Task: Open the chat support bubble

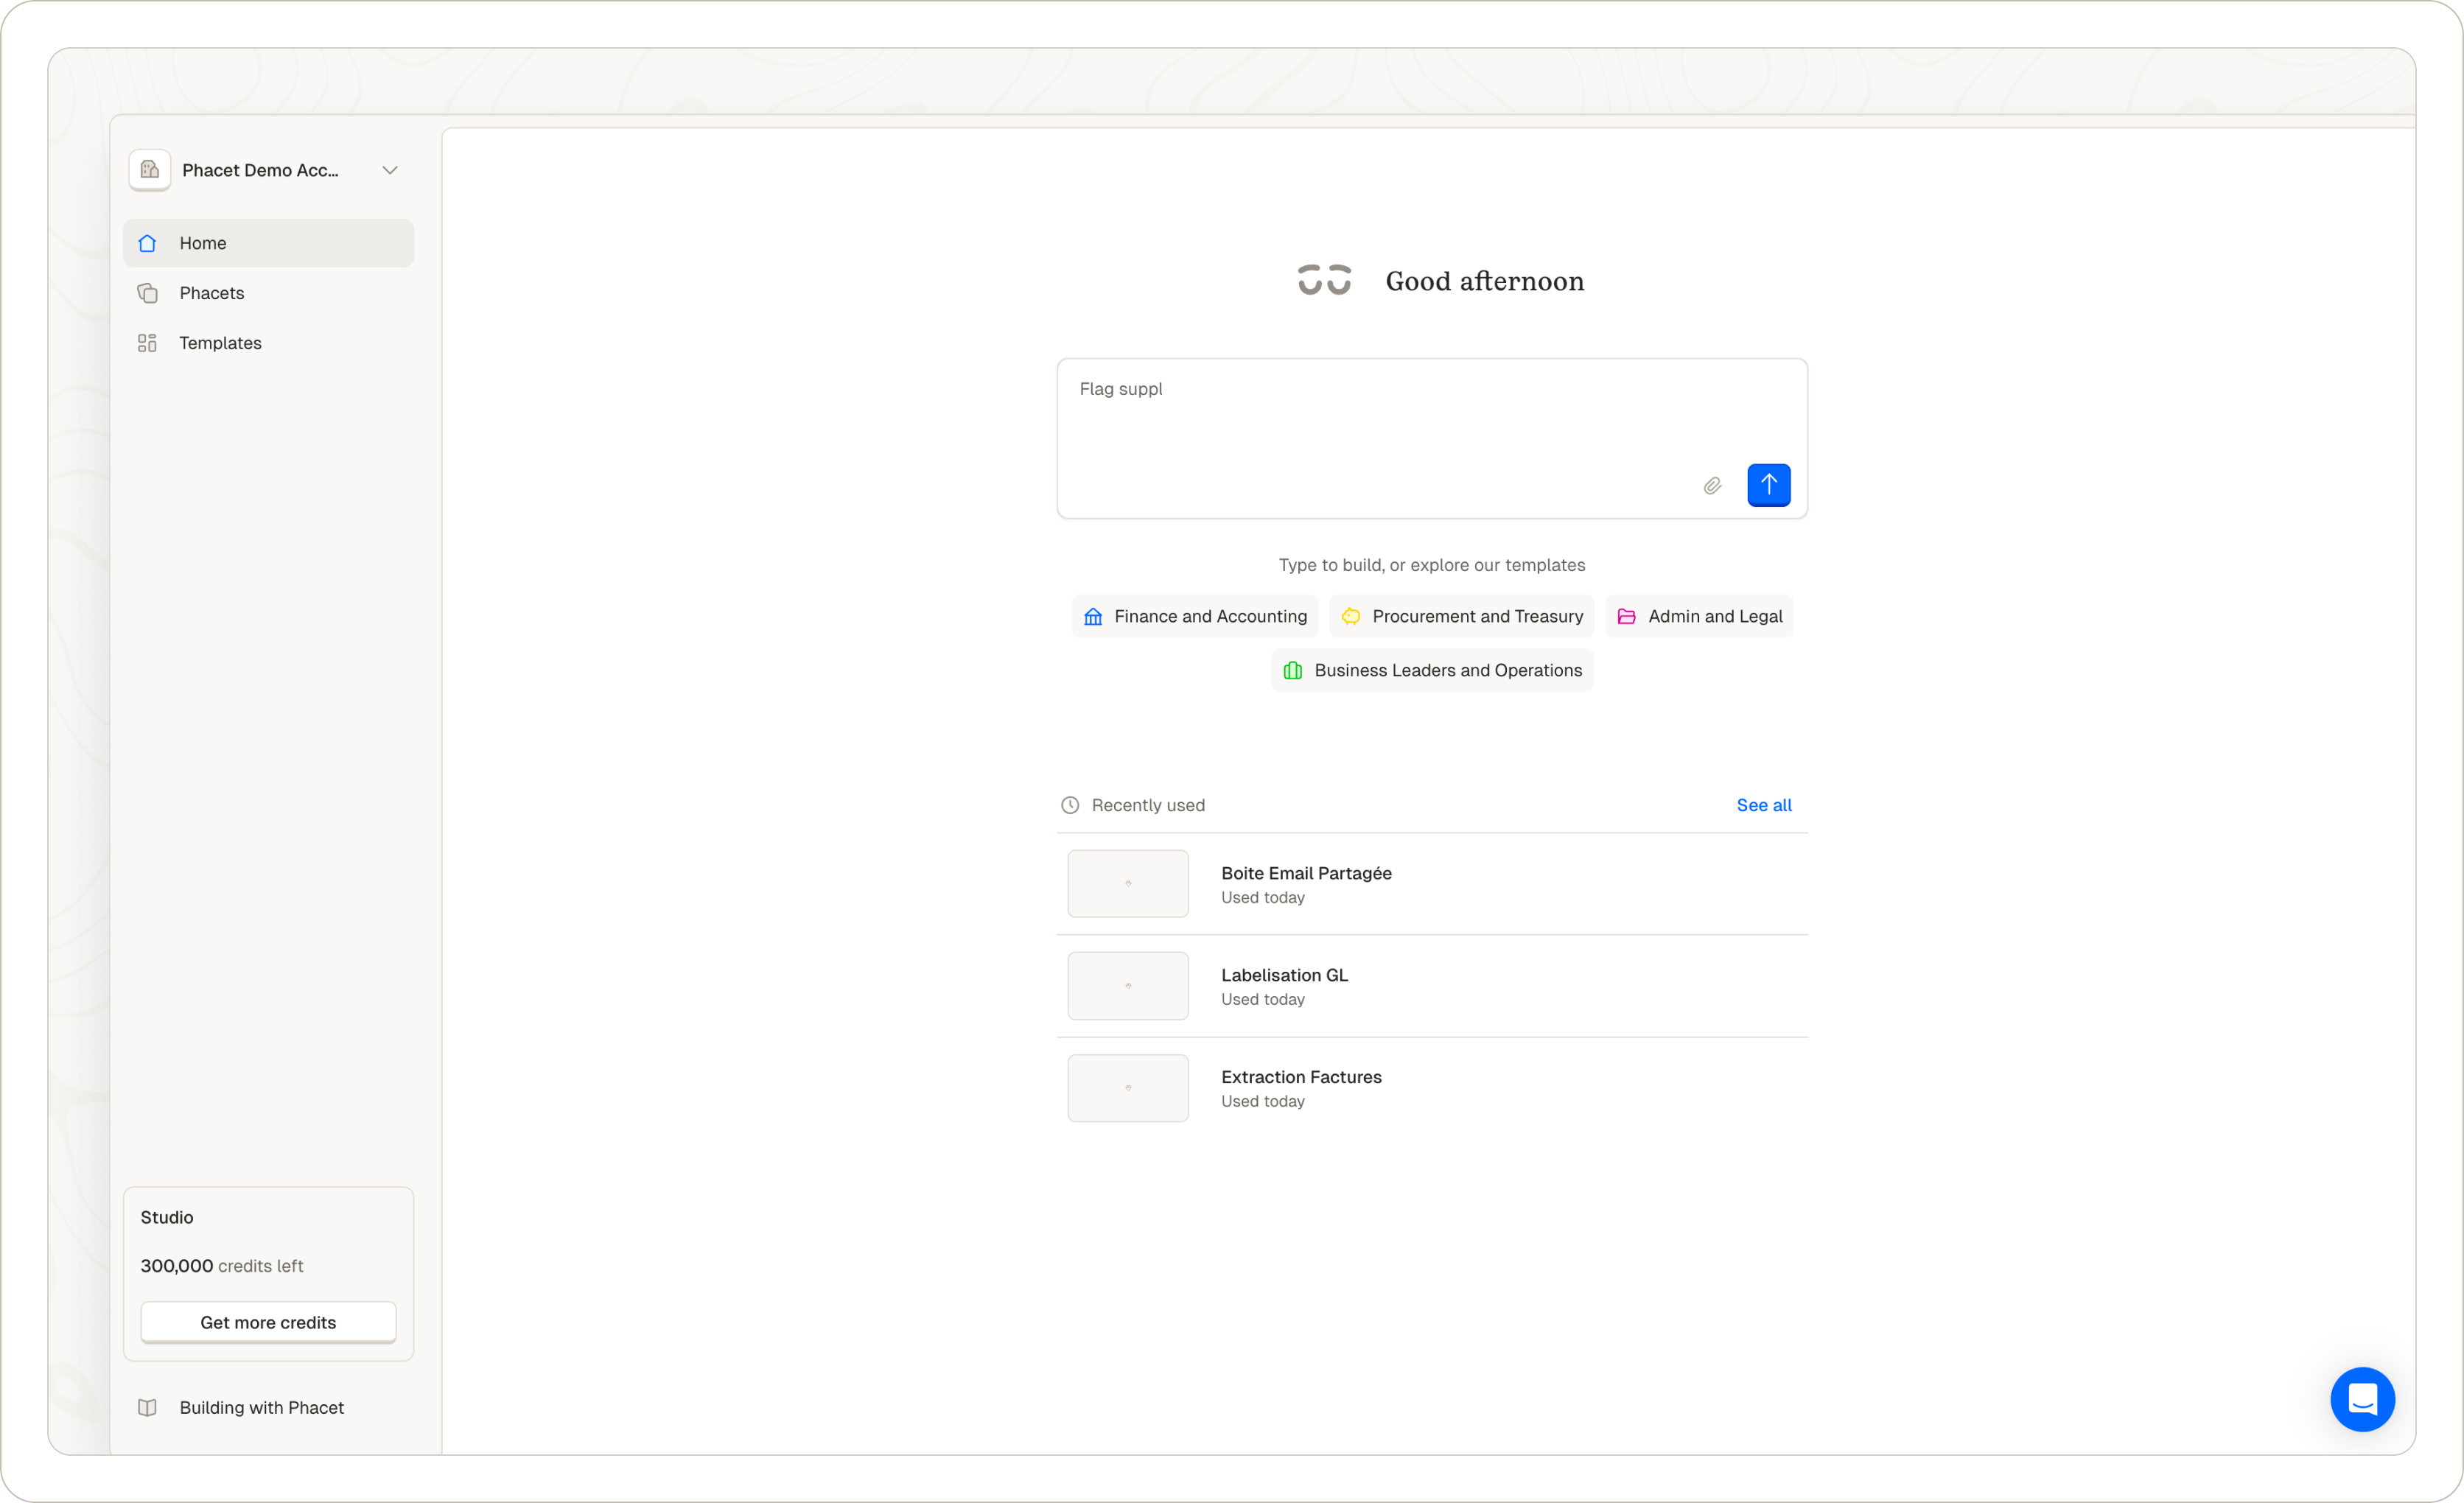Action: click(x=2362, y=1399)
